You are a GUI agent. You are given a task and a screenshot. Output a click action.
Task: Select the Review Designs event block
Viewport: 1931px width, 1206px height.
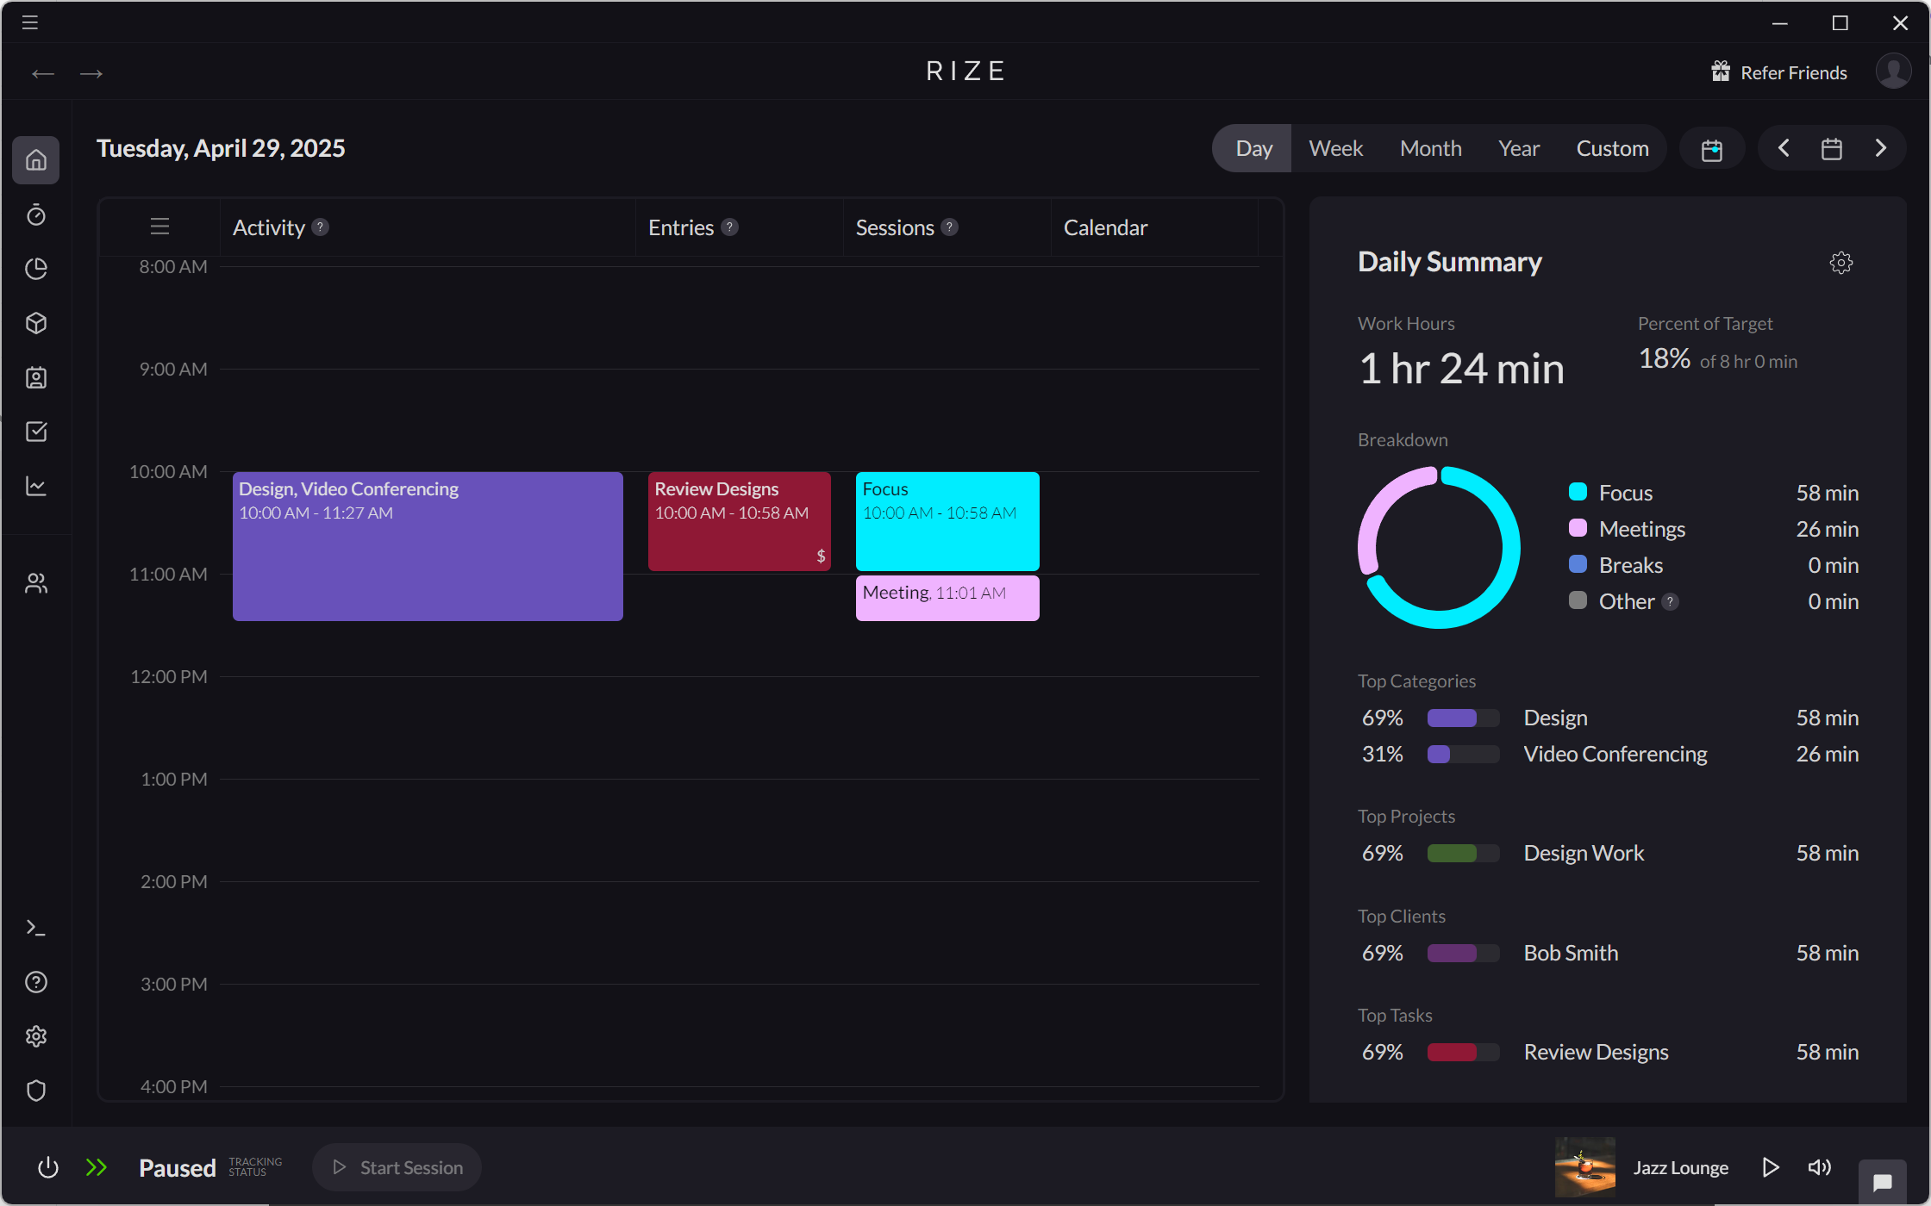(x=739, y=521)
